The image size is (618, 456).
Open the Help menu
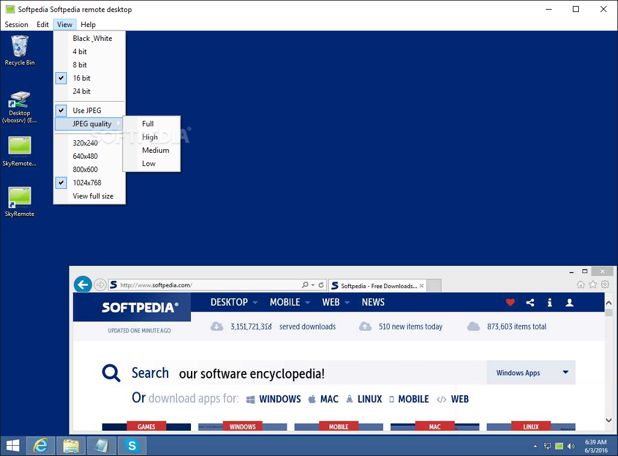[x=89, y=25]
